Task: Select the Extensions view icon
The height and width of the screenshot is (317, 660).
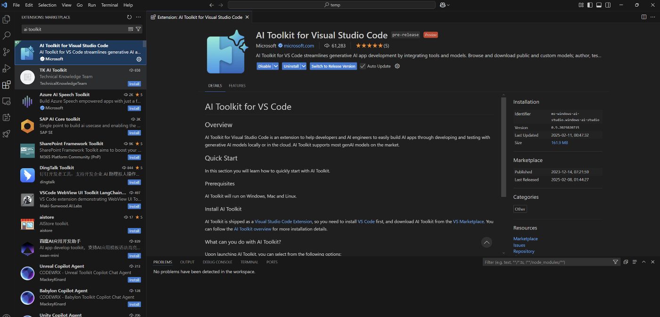Action: click(x=7, y=85)
